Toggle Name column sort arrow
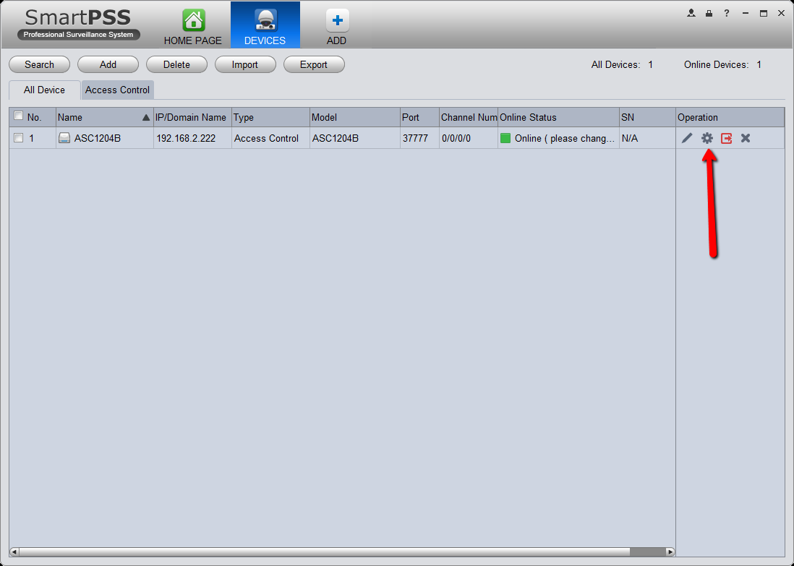Screen dimensions: 794x566 point(146,117)
